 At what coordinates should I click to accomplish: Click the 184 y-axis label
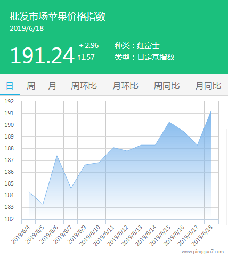point(9,195)
